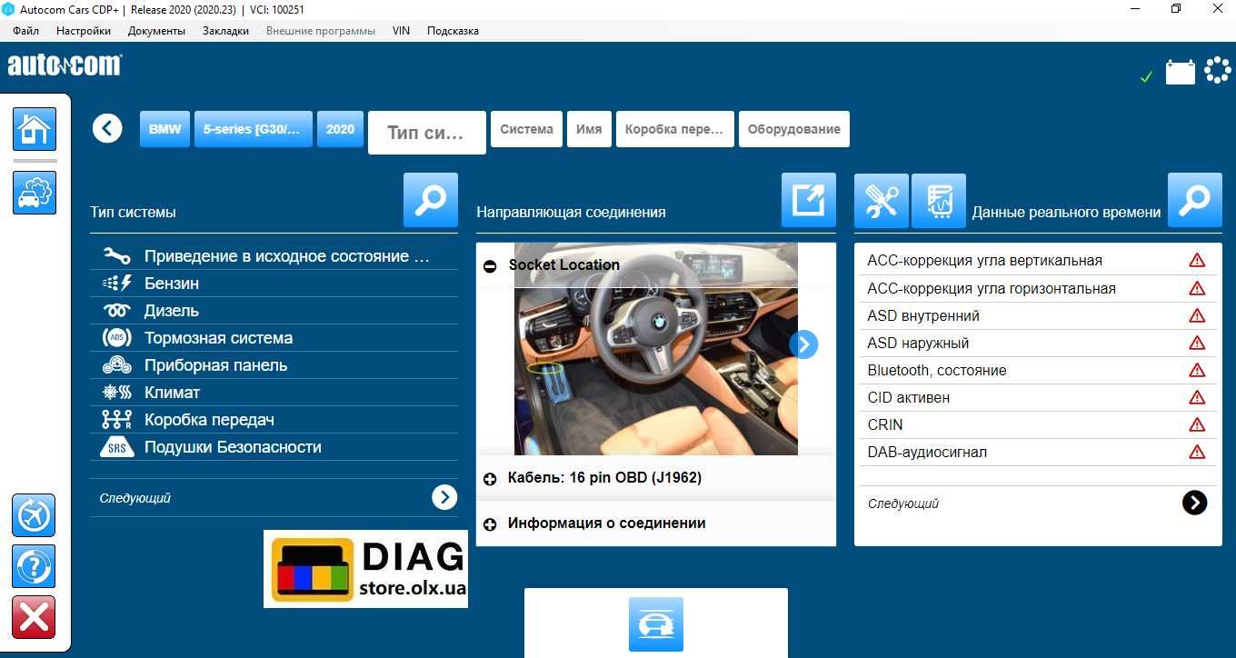Select the BMW breadcrumb button
The height and width of the screenshot is (658, 1236).
(x=164, y=129)
